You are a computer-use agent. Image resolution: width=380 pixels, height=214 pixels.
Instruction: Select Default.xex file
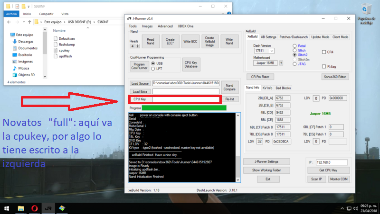(66, 39)
